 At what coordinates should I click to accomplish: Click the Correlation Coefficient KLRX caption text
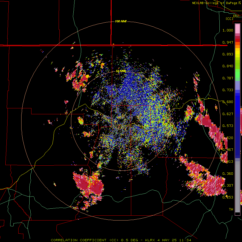121,240
